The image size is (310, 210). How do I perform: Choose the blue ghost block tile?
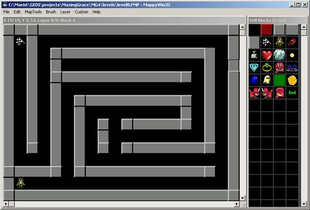coord(254,80)
